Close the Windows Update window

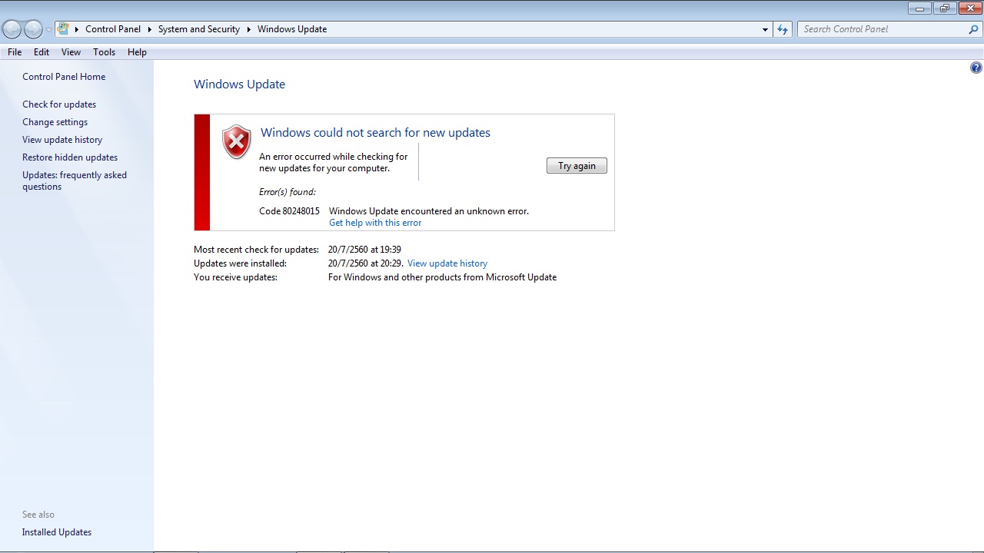click(x=970, y=8)
